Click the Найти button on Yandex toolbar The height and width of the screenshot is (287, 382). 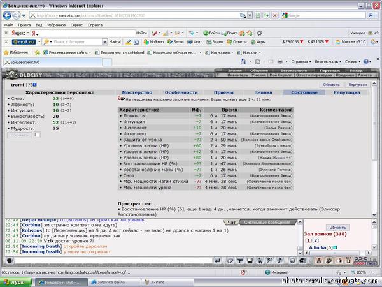click(x=141, y=33)
